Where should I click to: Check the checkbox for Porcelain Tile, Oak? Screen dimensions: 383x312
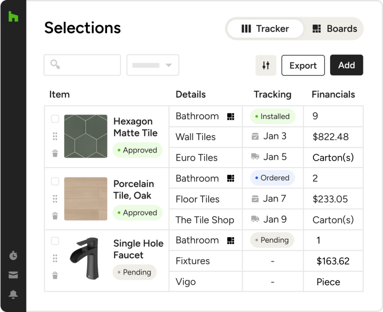click(x=55, y=181)
